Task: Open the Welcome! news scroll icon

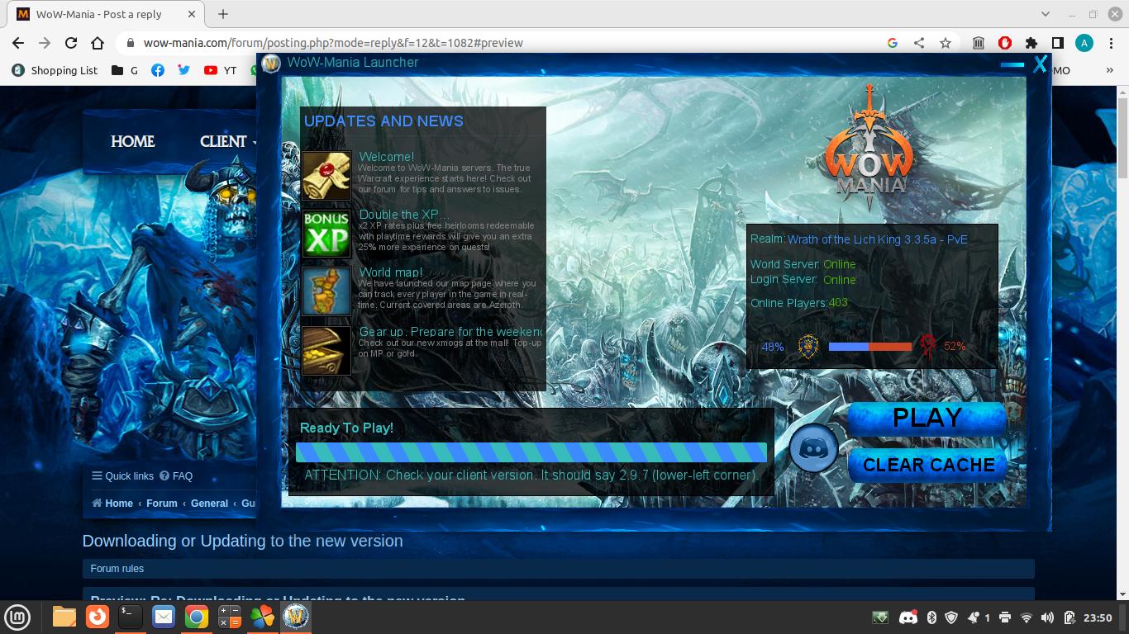Action: [326, 175]
